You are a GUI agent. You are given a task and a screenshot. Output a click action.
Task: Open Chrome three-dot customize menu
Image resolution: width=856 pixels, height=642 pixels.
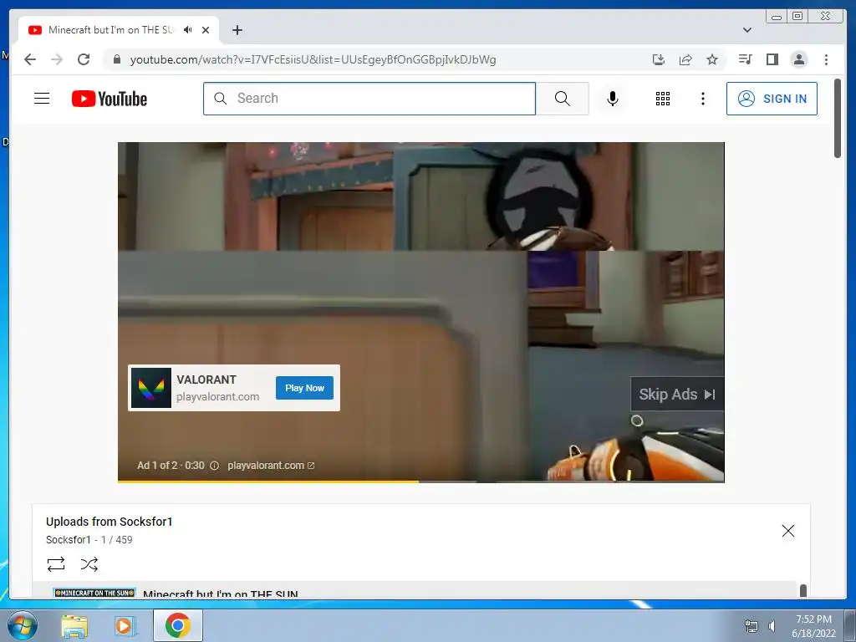coord(826,59)
